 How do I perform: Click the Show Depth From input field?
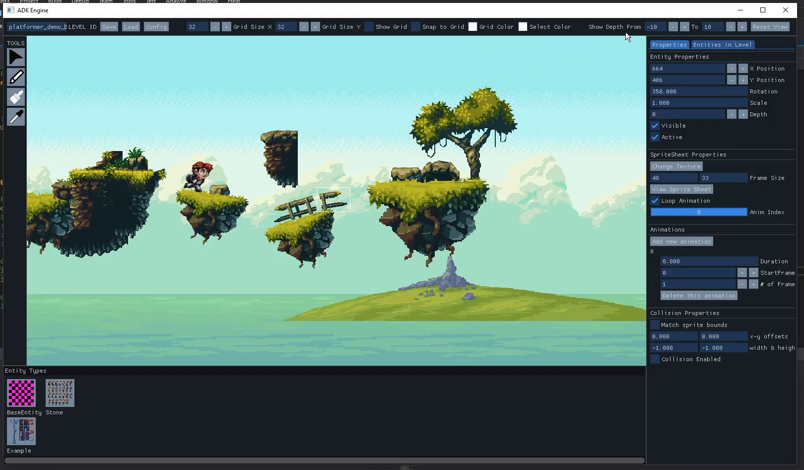click(655, 27)
